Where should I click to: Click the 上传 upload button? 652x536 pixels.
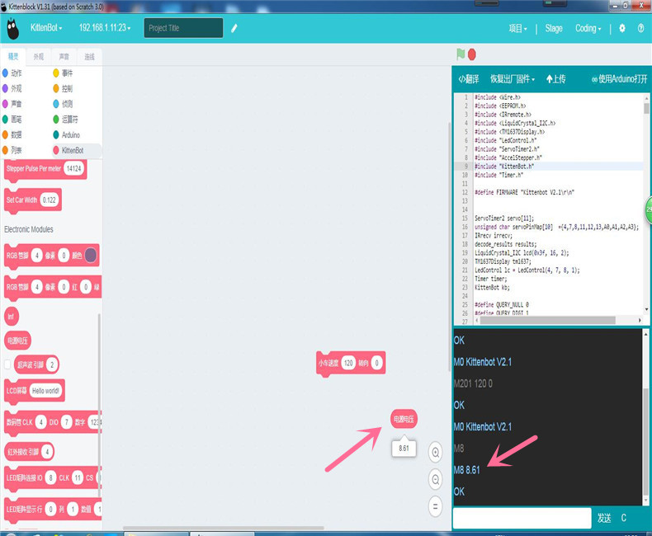click(556, 79)
